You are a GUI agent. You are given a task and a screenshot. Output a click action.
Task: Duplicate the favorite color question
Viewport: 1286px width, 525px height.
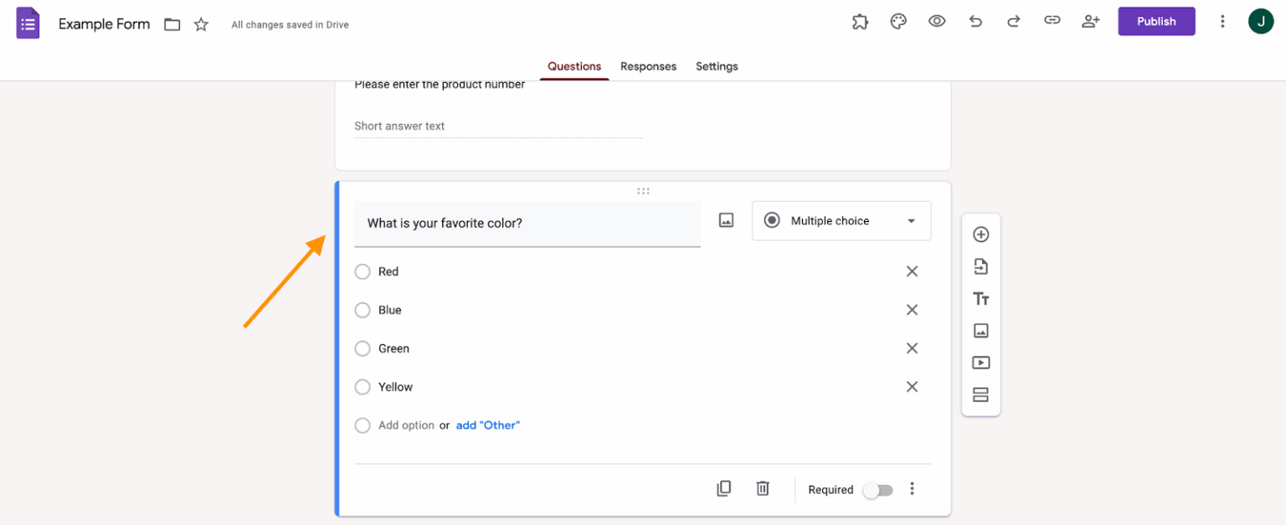(x=723, y=488)
